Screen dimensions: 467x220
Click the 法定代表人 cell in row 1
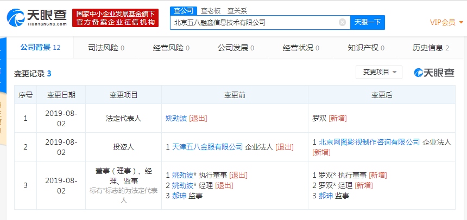point(124,118)
